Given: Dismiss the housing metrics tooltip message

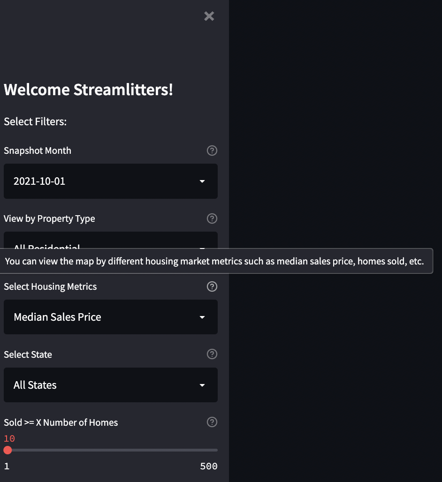Looking at the screenshot, I should pos(216,261).
